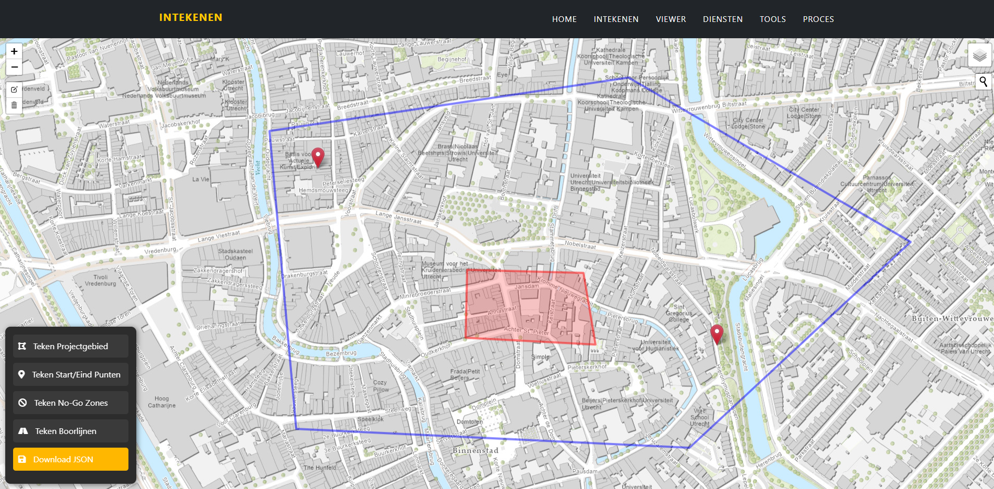Activate Teken Start/Eind Punten
The width and height of the screenshot is (994, 489).
click(x=71, y=374)
